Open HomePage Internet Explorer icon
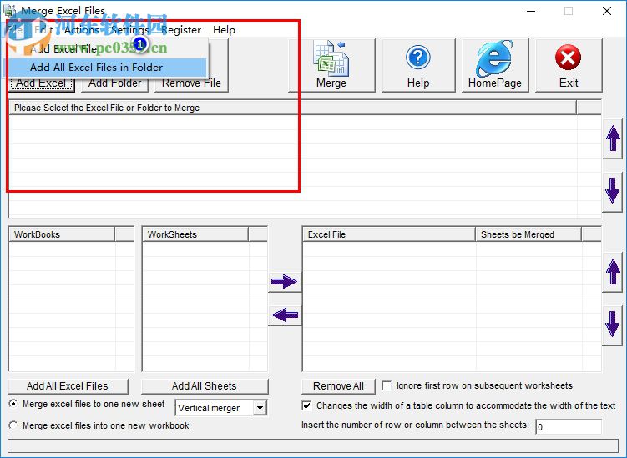627x458 pixels. [x=495, y=66]
